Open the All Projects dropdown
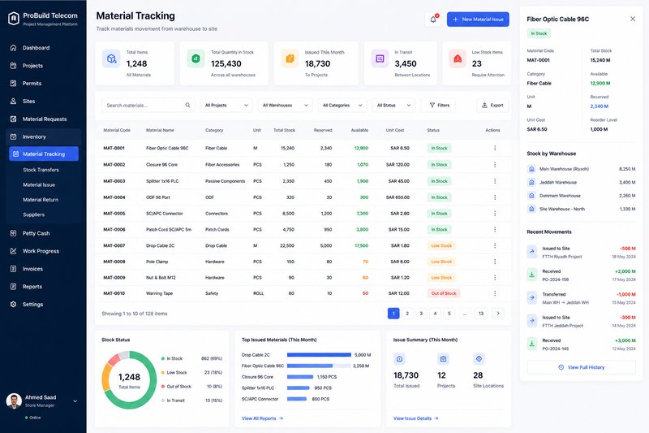The height and width of the screenshot is (433, 649). tap(226, 106)
